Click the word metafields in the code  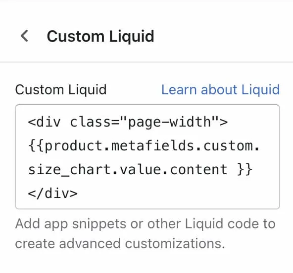pyautogui.click(x=152, y=146)
